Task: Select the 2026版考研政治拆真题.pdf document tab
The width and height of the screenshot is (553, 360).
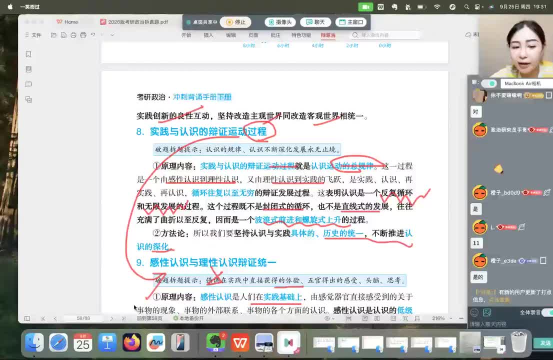Action: 134,22
